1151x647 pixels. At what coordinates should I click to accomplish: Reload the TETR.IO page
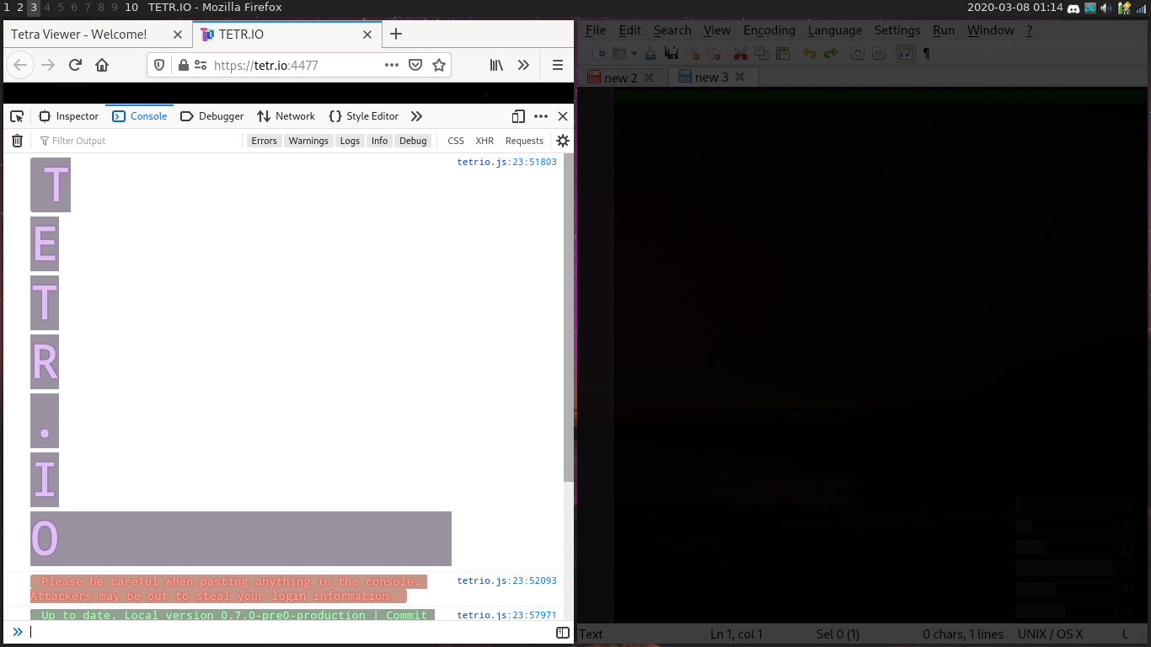coord(74,65)
